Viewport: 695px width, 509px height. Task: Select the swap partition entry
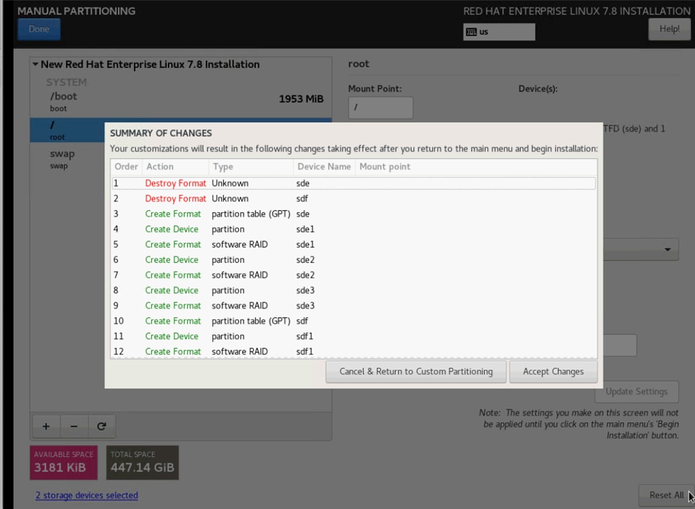point(67,159)
